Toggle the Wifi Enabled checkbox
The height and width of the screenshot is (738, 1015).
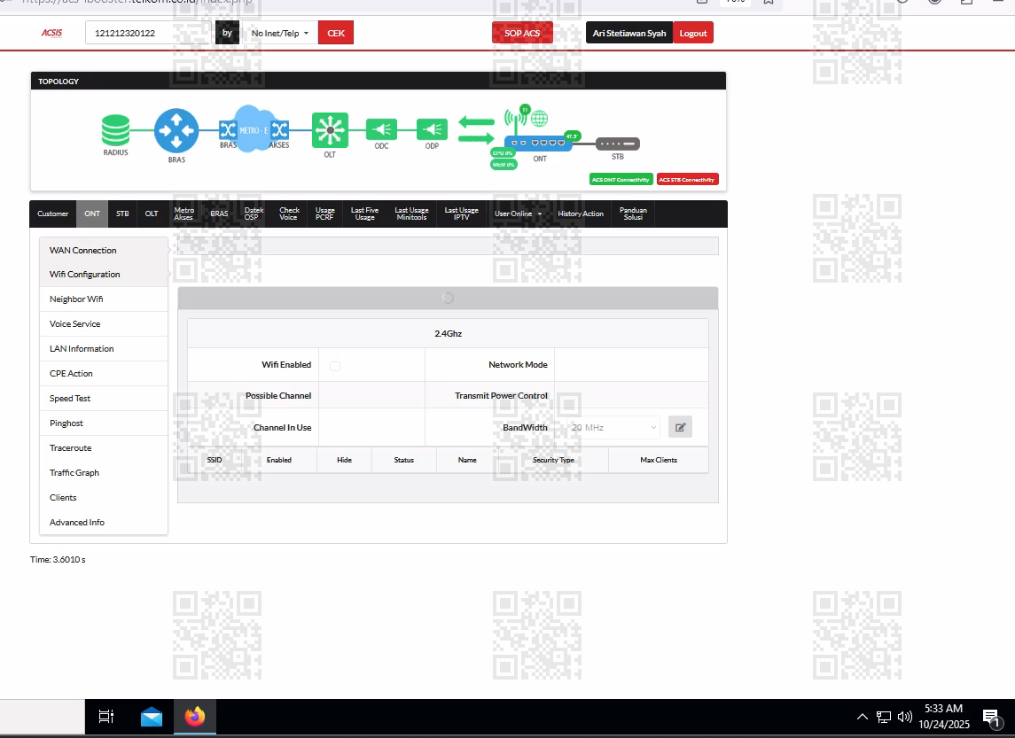click(335, 366)
